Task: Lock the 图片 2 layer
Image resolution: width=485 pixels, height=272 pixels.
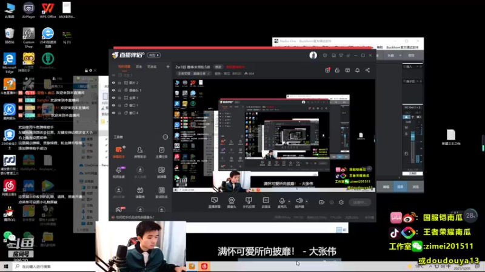Action: (119, 83)
